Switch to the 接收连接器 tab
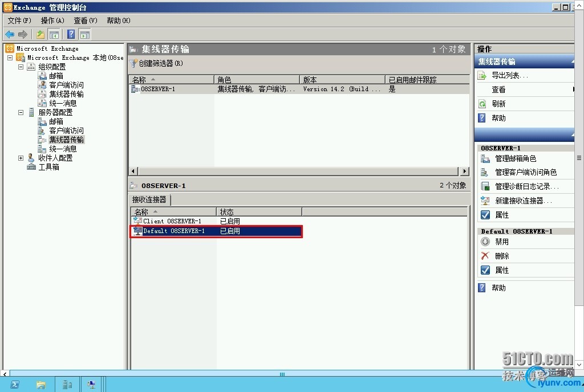584x392 pixels. pos(149,200)
